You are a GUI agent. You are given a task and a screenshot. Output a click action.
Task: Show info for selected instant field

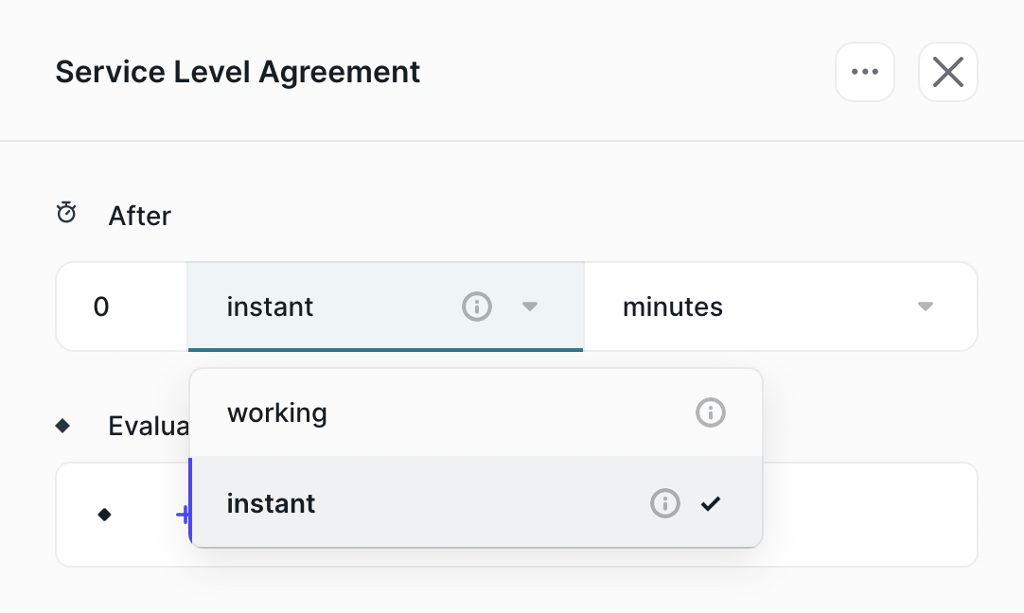477,306
